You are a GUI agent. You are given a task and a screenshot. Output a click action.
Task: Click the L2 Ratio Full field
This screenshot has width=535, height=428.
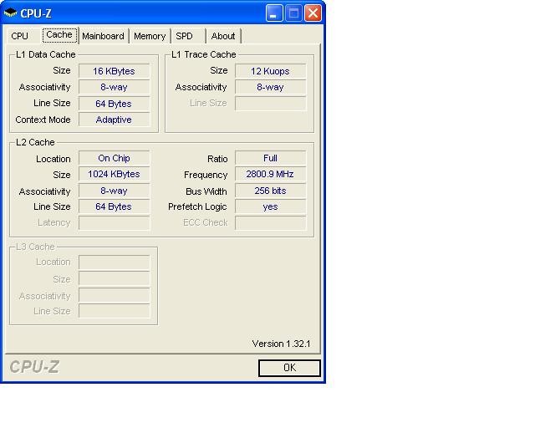click(x=270, y=158)
